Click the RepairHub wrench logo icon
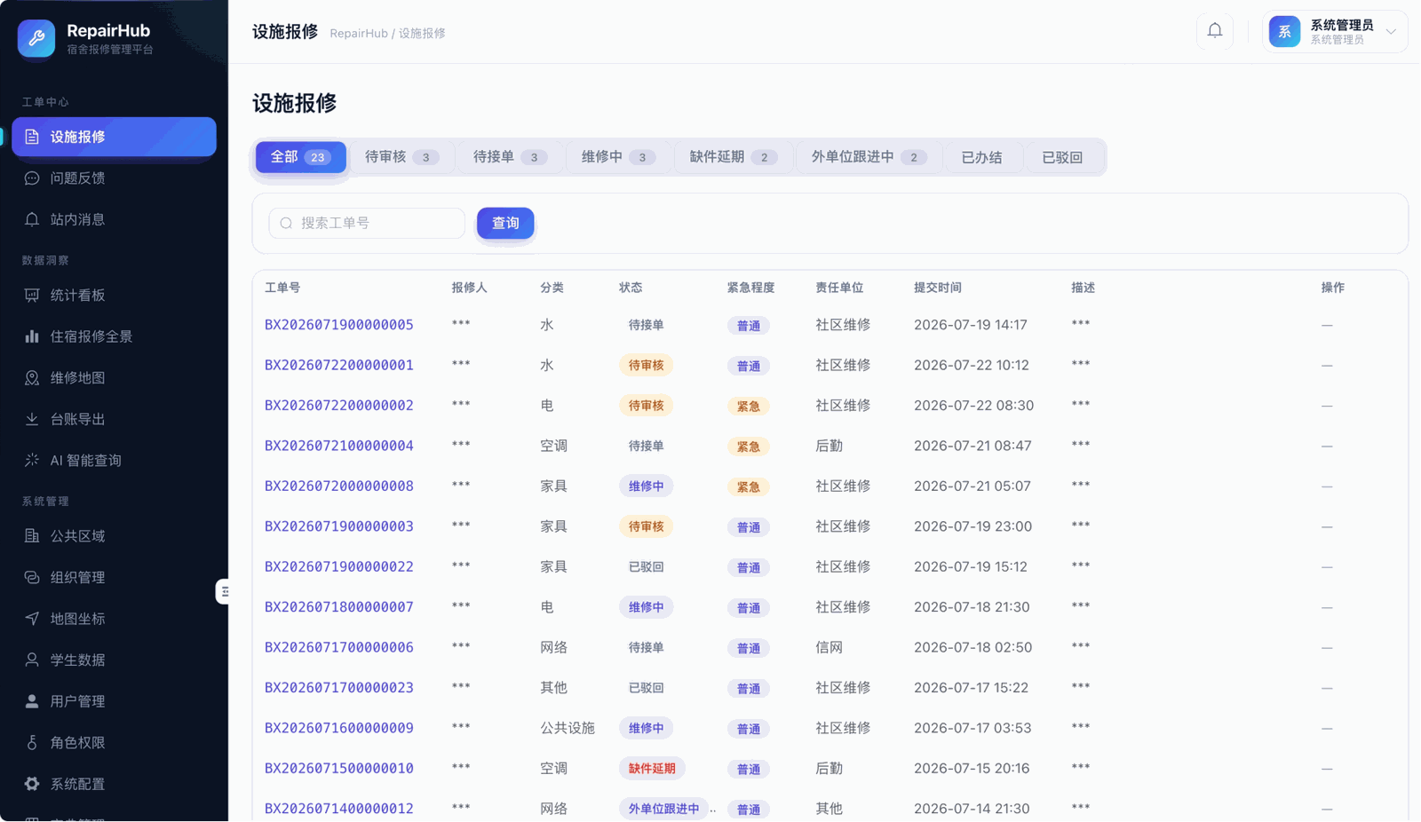This screenshot has height=822, width=1421. 36,38
